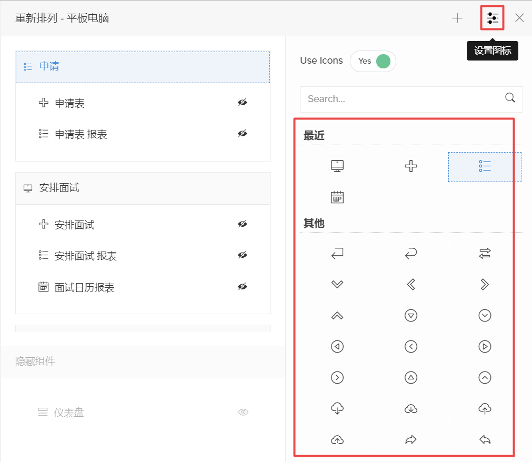Pick the calendar icon under 最近
The height and width of the screenshot is (462, 532).
point(337,197)
